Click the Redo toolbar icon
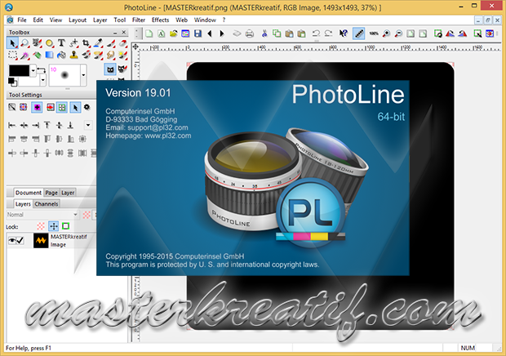The height and width of the screenshot is (356, 506). 328,33
